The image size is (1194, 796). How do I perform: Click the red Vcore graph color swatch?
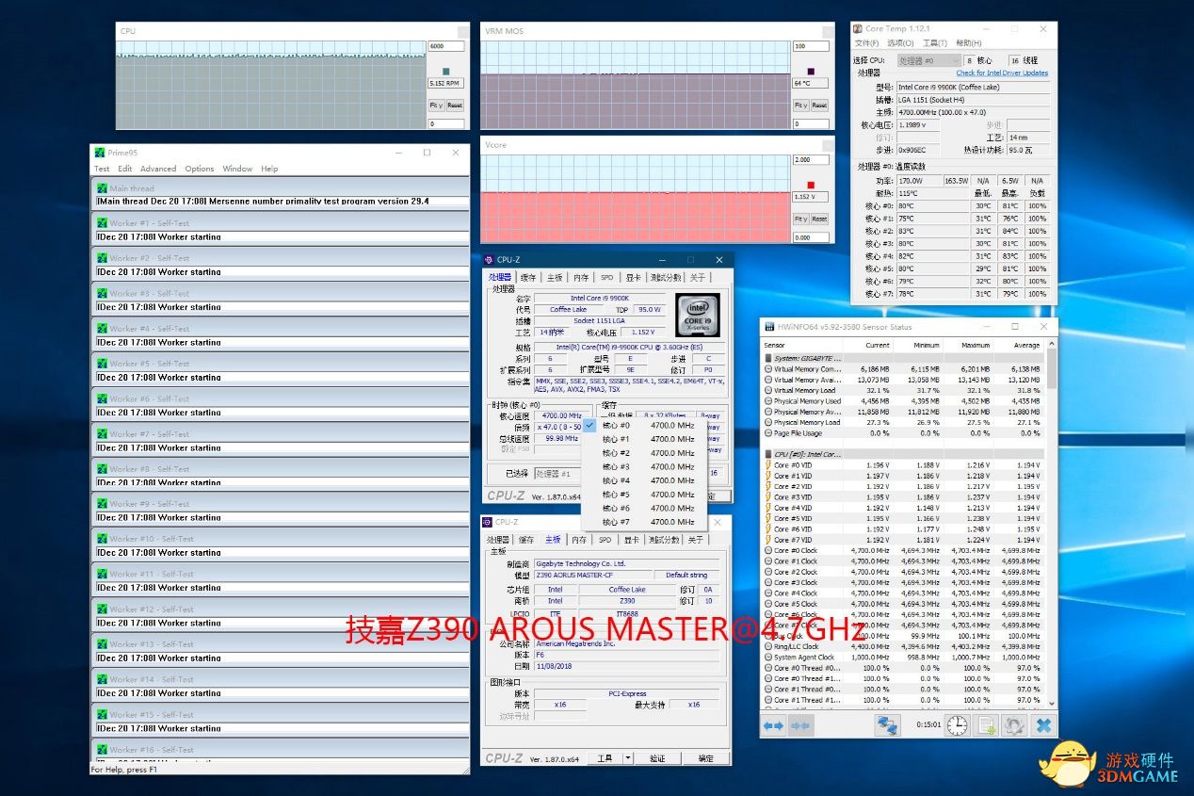811,185
